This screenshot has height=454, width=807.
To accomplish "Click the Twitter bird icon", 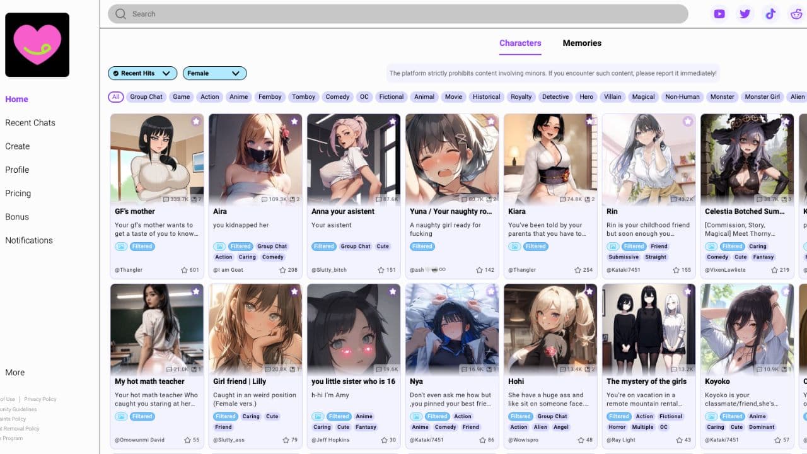I will (745, 14).
